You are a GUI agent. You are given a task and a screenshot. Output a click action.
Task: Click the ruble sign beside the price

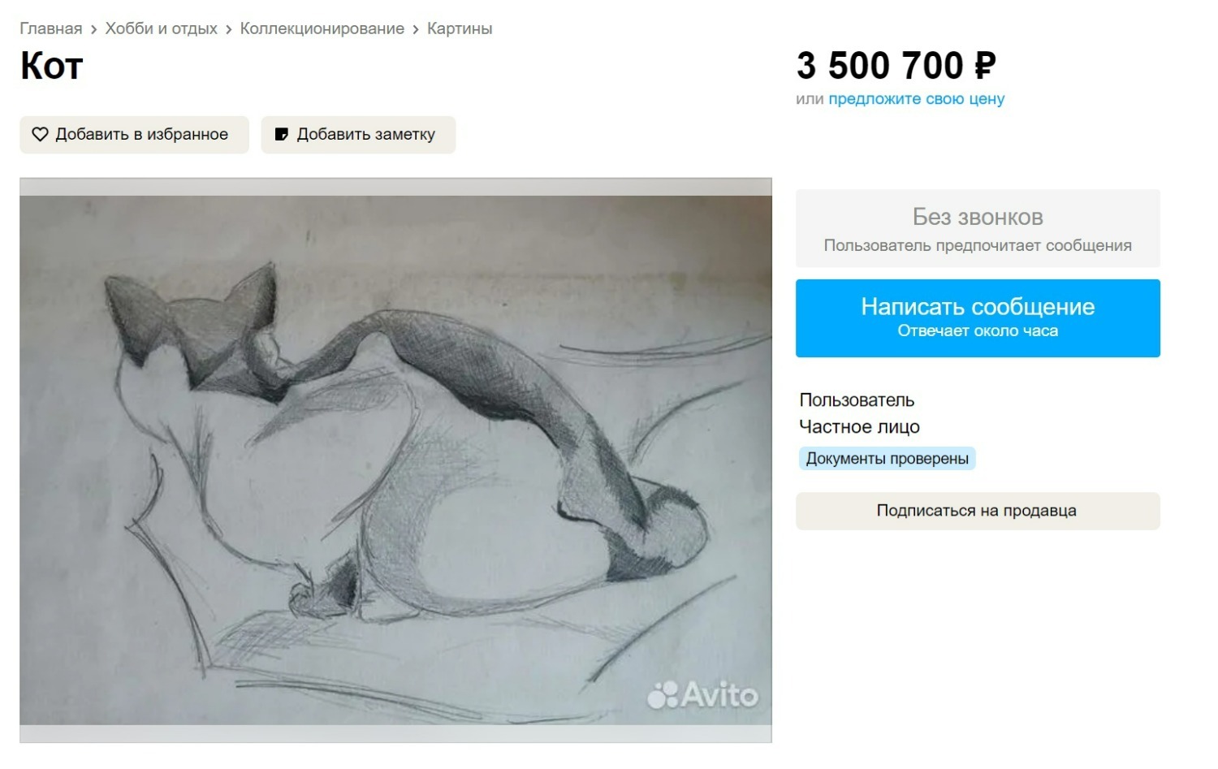984,66
